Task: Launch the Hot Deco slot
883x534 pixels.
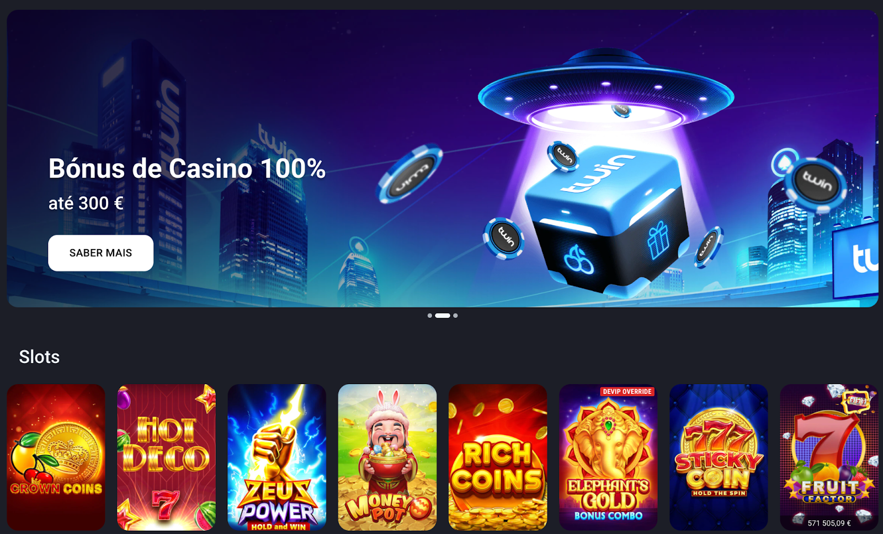Action: coord(167,457)
